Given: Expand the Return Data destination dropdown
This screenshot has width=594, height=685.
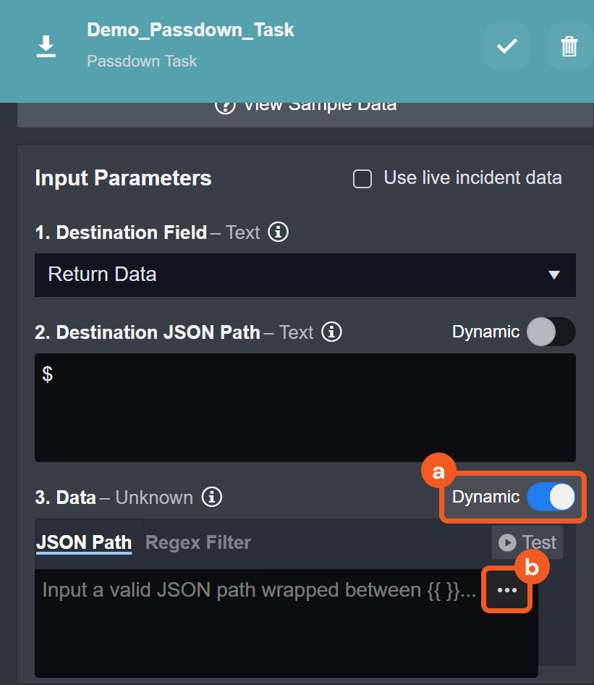Looking at the screenshot, I should pyautogui.click(x=305, y=274).
